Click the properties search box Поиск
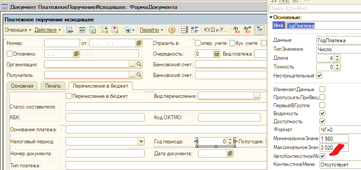 pos(315,9)
